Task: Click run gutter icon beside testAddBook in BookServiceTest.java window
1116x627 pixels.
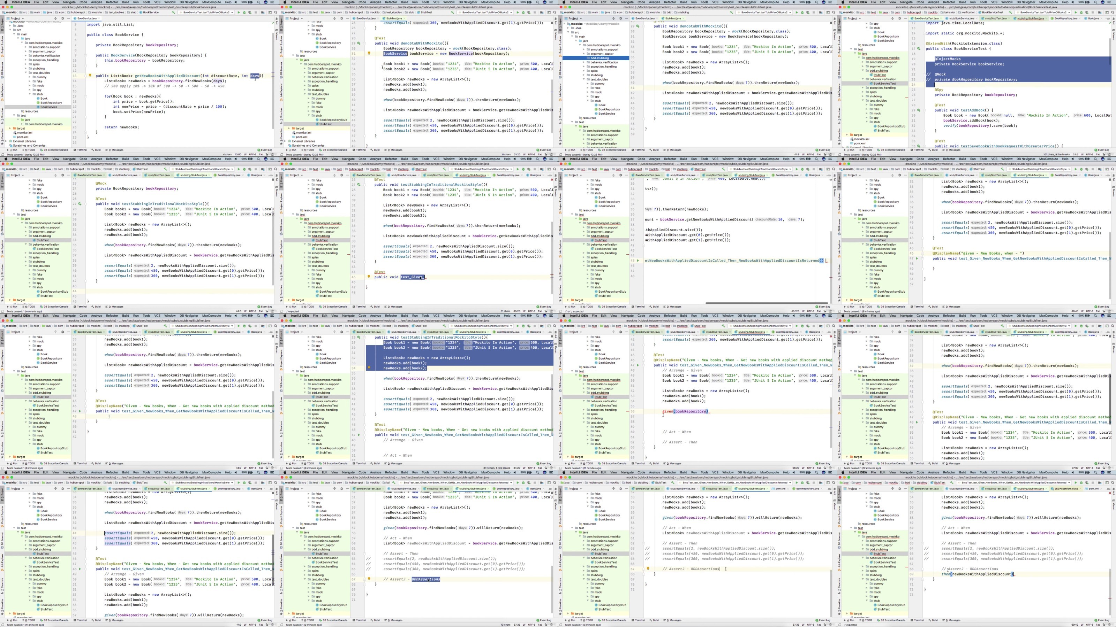Action: click(x=919, y=110)
